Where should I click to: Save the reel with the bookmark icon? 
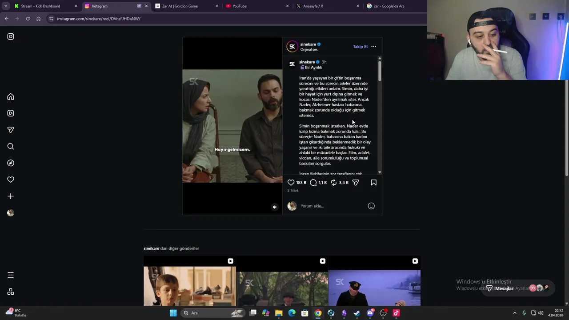coord(373,183)
